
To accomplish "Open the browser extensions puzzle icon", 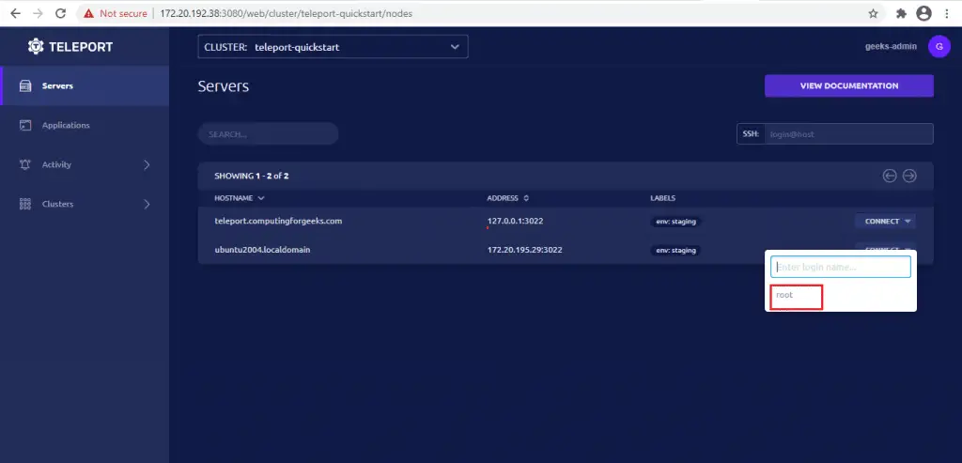I will (901, 13).
